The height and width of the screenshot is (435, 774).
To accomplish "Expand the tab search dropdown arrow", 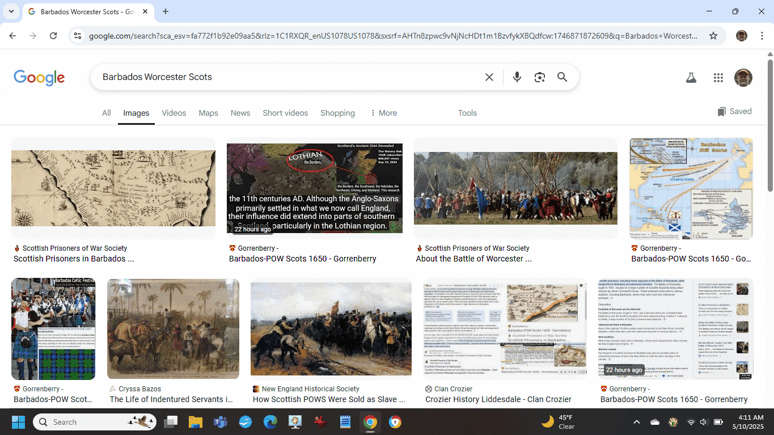I will pyautogui.click(x=11, y=11).
